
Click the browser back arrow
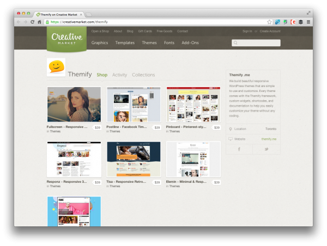tap(19, 22)
